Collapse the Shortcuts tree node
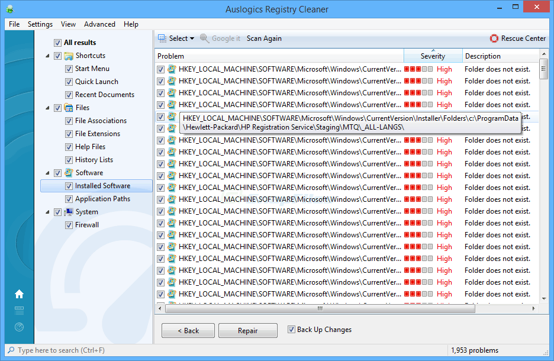Screen dimensions: 554x361 pyautogui.click(x=47, y=56)
